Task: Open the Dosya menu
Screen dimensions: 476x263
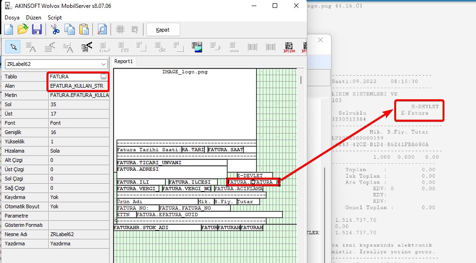Action: point(12,18)
